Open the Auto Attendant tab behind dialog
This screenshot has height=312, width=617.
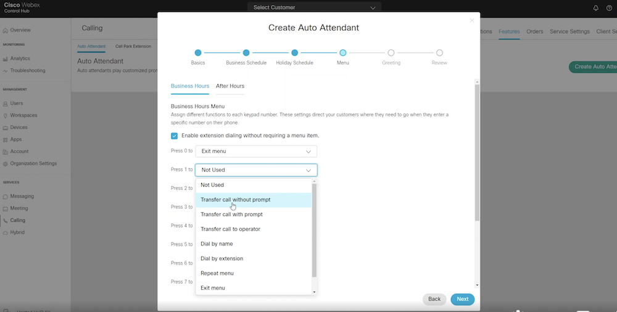point(91,46)
